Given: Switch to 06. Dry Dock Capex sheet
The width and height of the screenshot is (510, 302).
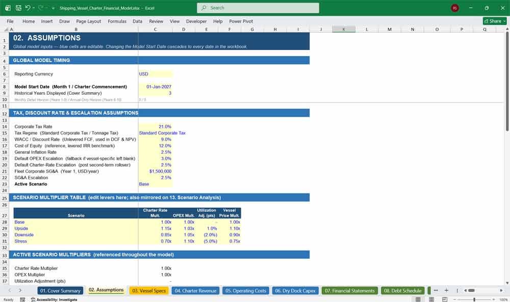Looking at the screenshot, I should click(x=295, y=291).
